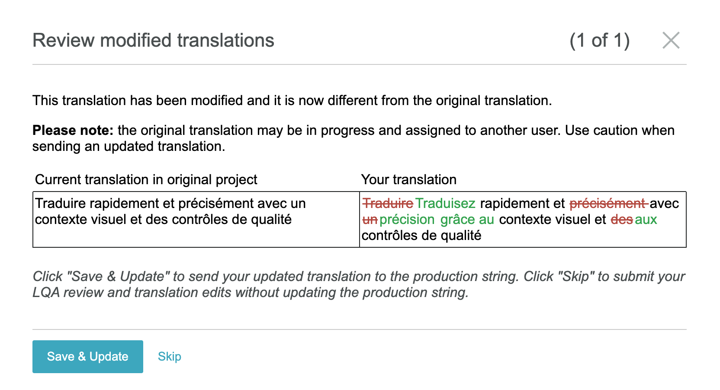Click the (1 of 1) pagination indicator

[601, 40]
